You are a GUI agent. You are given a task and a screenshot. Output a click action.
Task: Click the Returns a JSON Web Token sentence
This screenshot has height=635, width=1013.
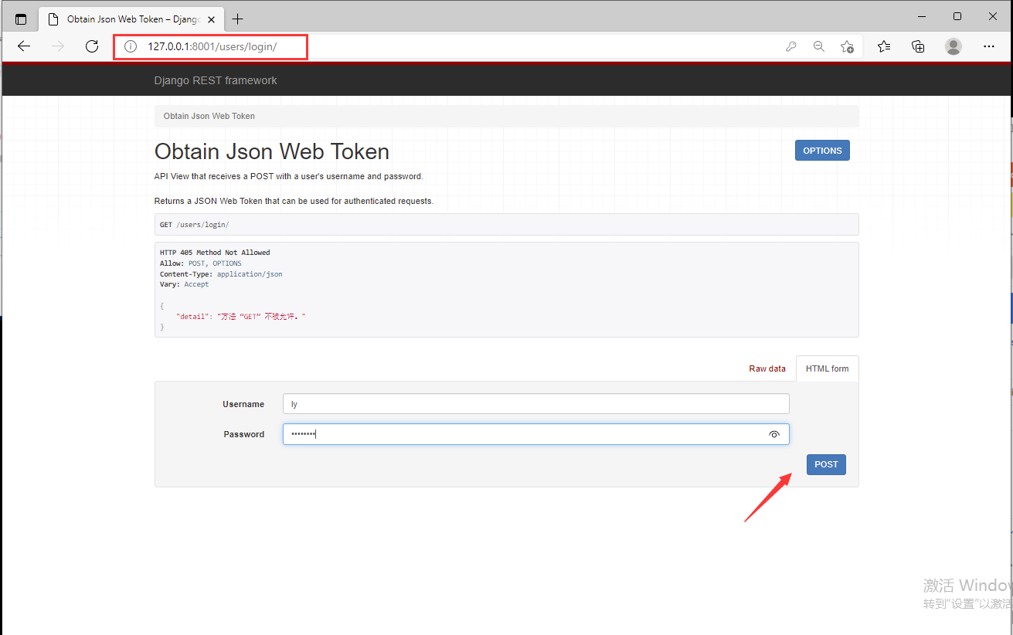(x=294, y=201)
